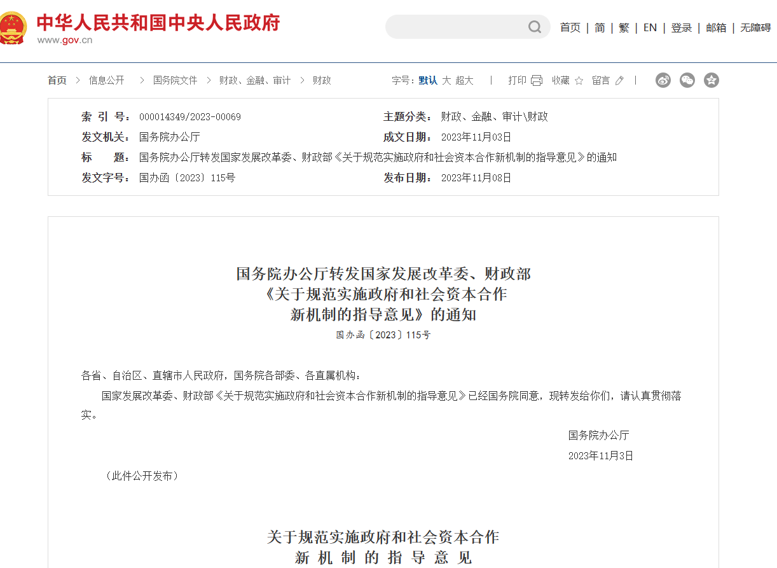This screenshot has height=568, width=777.
Task: Switch the site language to EN
Action: tap(649, 27)
